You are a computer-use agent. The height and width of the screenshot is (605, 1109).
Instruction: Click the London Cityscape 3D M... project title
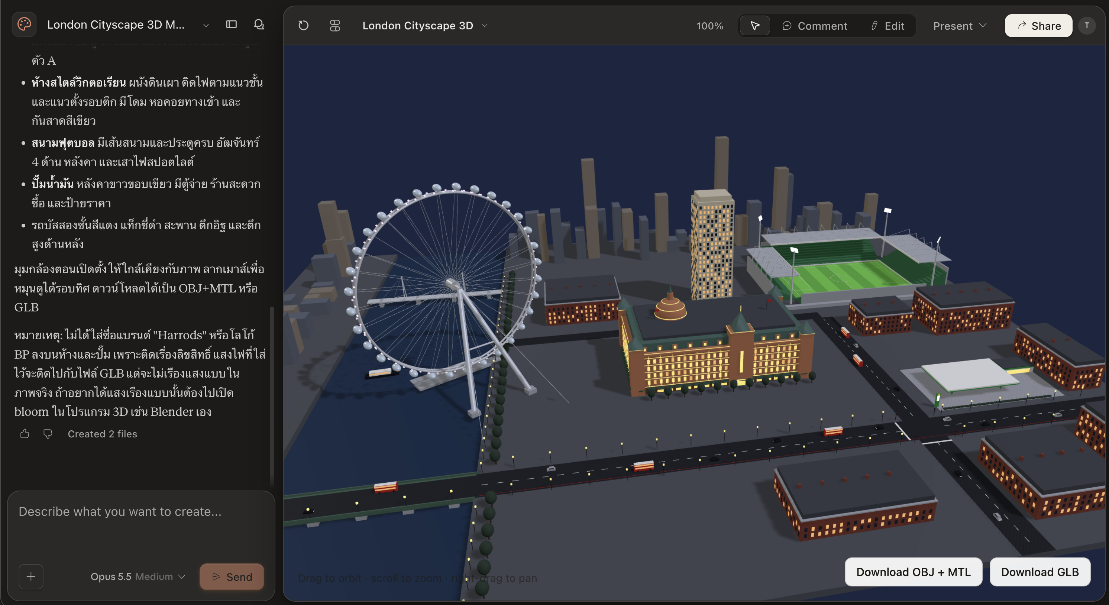[116, 25]
